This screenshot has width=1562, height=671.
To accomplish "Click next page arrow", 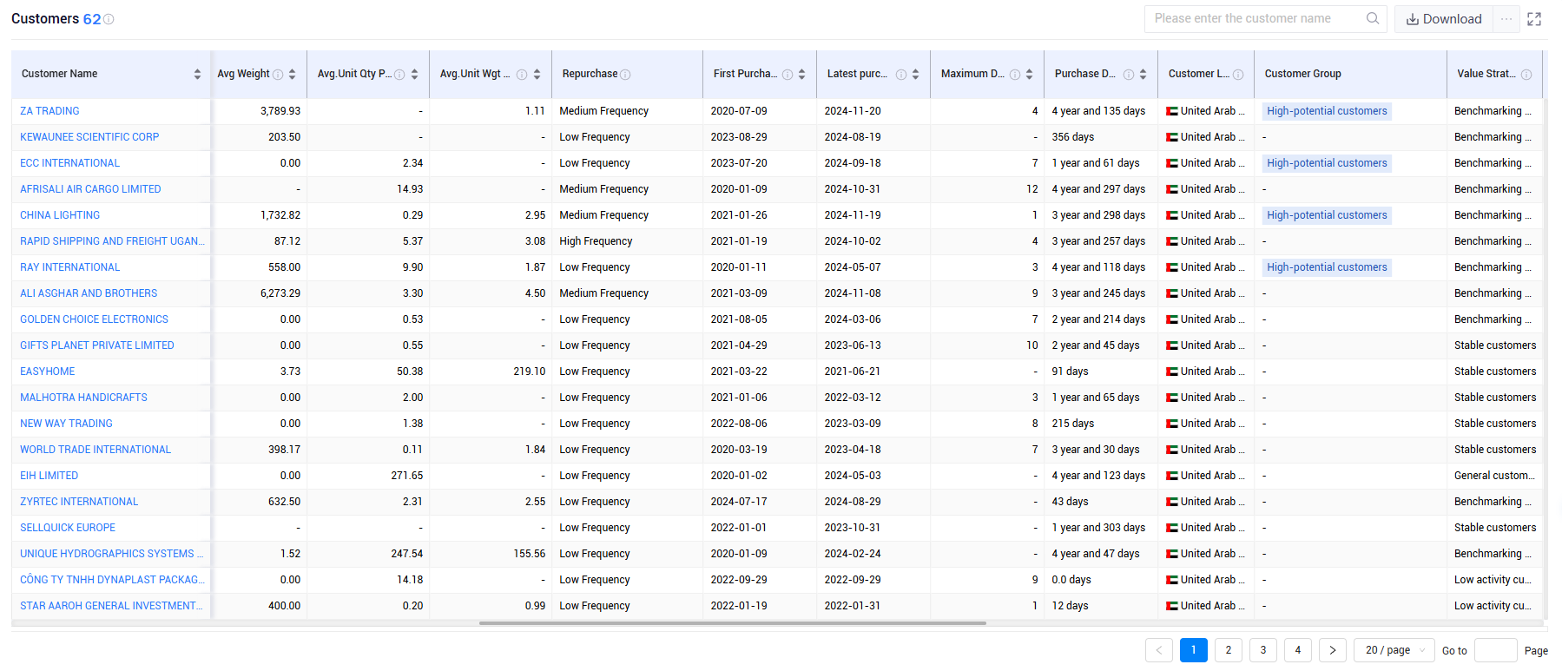I will click(x=1333, y=650).
